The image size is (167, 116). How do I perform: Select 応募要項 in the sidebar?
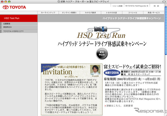click(19, 24)
